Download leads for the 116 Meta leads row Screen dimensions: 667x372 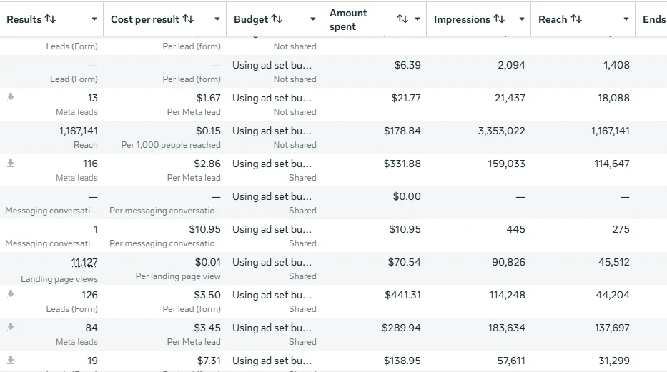tap(11, 163)
